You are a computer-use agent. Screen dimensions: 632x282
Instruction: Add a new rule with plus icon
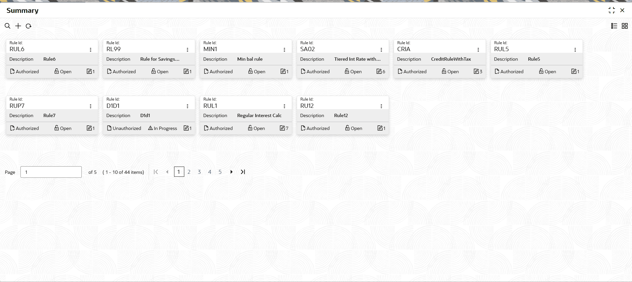coord(18,26)
